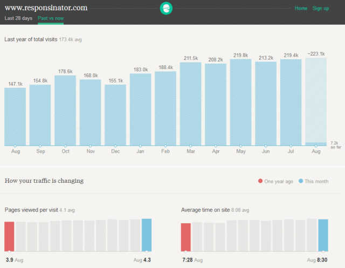
Task: Click the One year ago legend label
Action: click(279, 182)
